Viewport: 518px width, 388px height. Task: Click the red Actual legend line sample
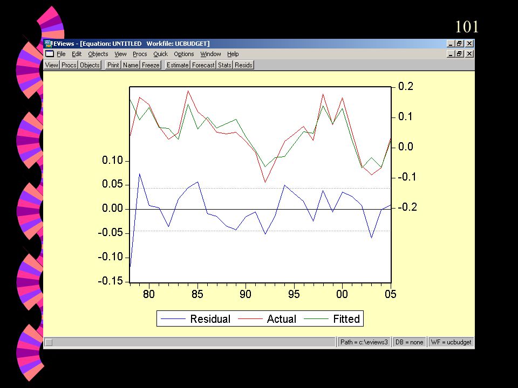(x=250, y=318)
